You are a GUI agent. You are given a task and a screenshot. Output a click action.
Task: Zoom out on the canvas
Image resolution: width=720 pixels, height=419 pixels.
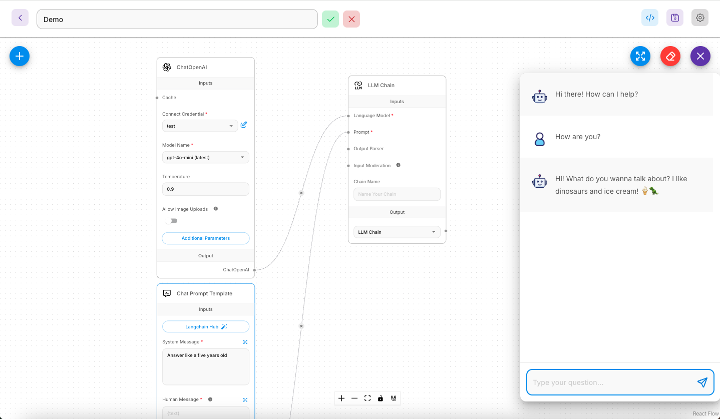(x=354, y=398)
